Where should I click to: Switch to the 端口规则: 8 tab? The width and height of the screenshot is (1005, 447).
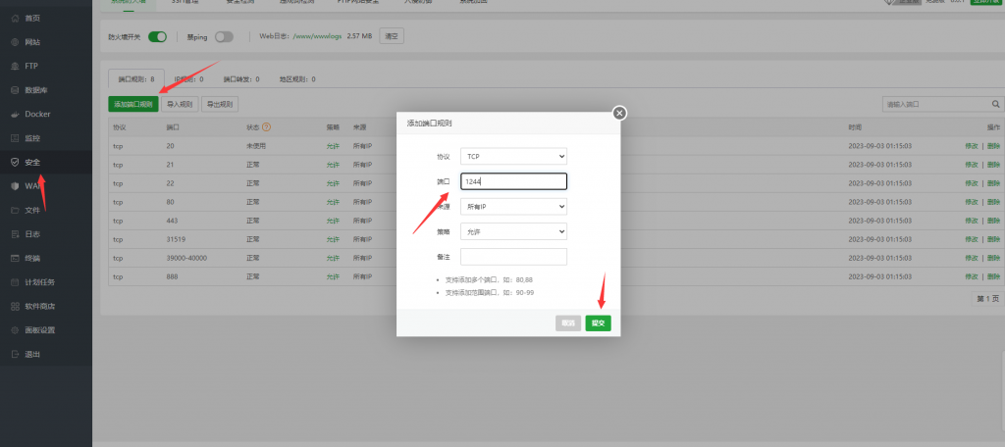point(136,79)
